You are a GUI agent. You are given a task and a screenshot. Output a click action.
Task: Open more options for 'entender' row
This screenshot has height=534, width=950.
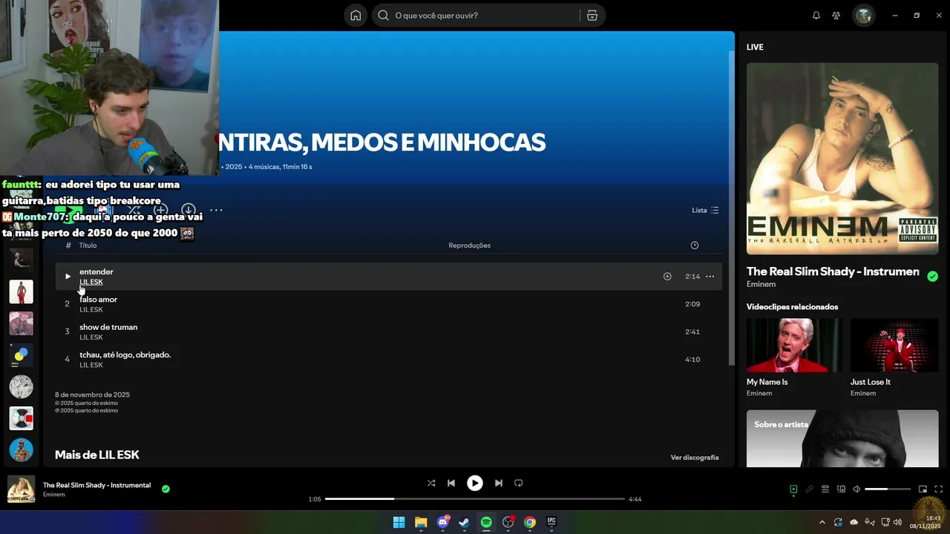(x=710, y=277)
